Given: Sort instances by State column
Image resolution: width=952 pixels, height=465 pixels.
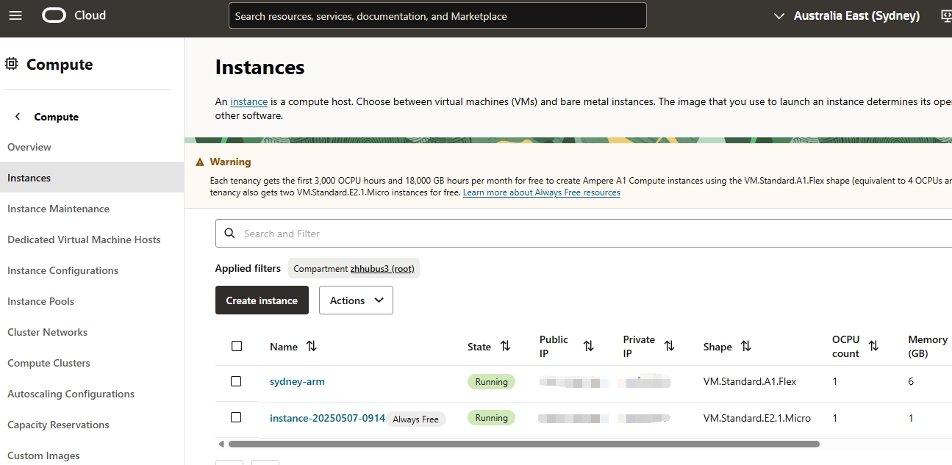Looking at the screenshot, I should pos(505,346).
